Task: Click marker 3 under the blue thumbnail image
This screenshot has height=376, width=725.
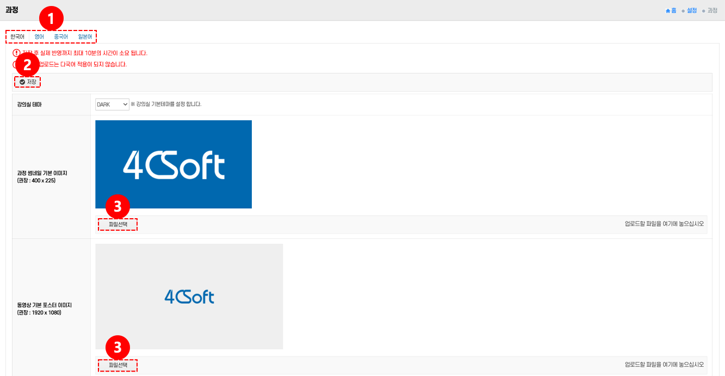Action: coord(117,207)
